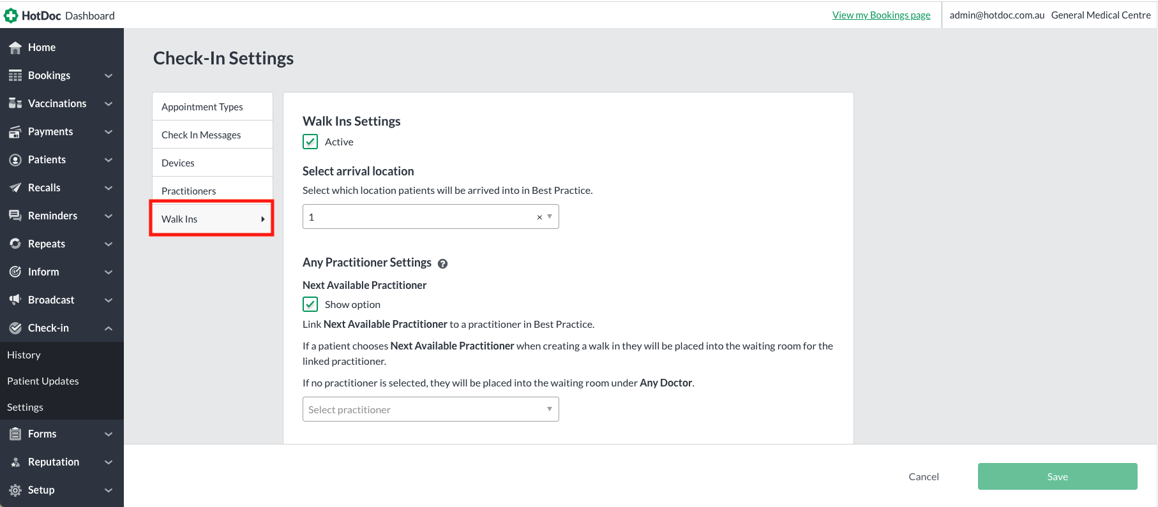This screenshot has width=1158, height=507.
Task: Click the Bookings calendar grid icon
Action: click(15, 75)
